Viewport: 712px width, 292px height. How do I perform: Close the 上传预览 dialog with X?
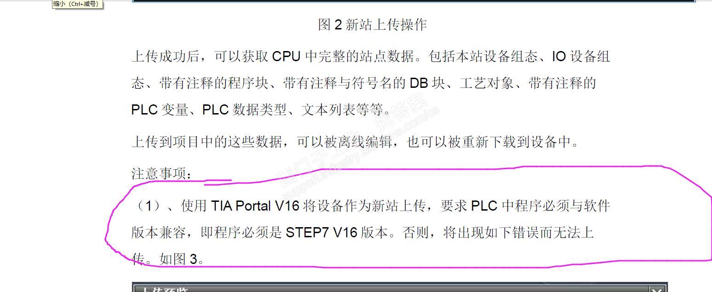click(x=657, y=289)
